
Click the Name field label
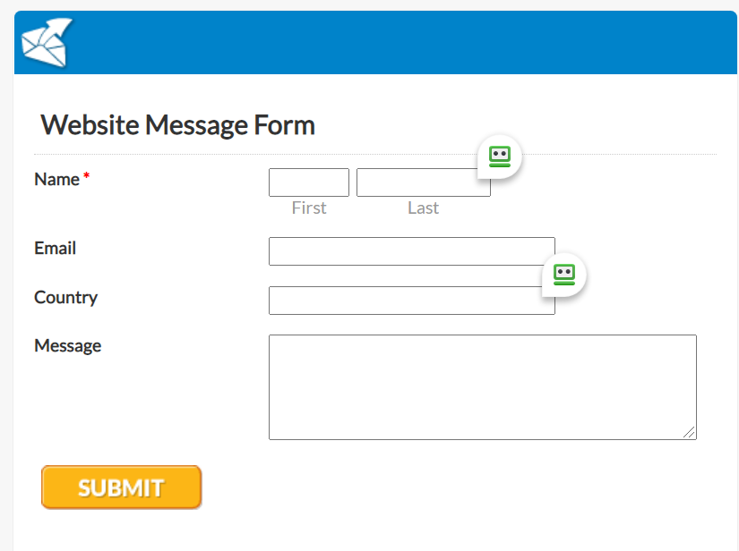coord(56,179)
